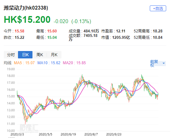The image size is (171, 138).
Task: Click the MA10 : 15.62 legend
Action: 49,63
